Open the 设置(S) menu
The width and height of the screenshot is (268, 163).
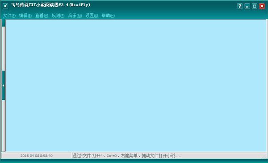(x=92, y=16)
